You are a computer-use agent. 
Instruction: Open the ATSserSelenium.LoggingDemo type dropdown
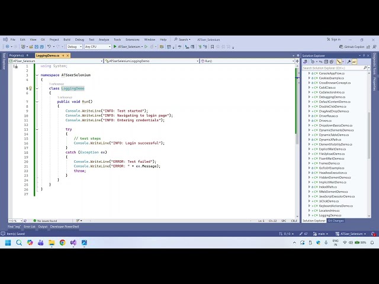click(x=152, y=61)
